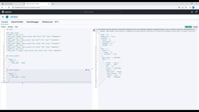Click the "relation" : "eq" output line

(110, 54)
